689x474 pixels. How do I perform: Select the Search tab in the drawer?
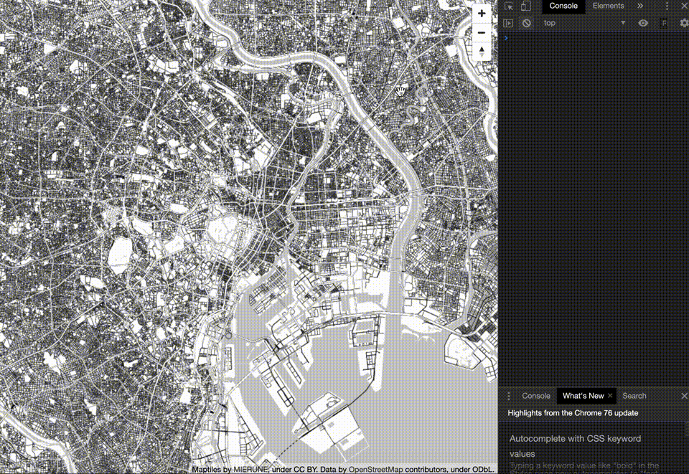(x=634, y=396)
